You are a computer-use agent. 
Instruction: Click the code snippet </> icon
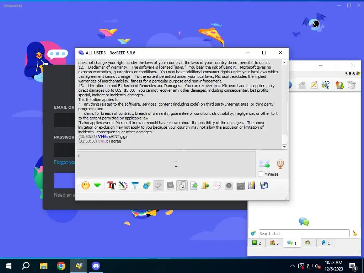[217, 186]
